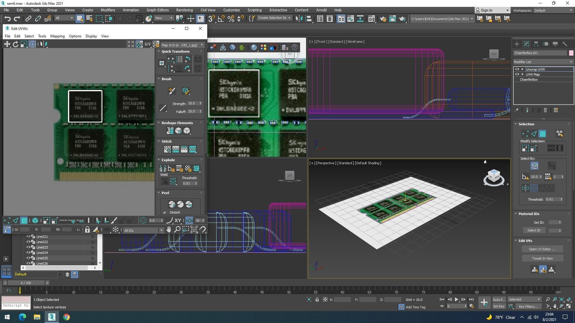The image size is (575, 323).
Task: Click the ChamferBox101 object name field
Action: [x=540, y=53]
